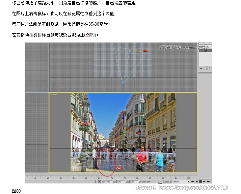Adjust the Z coordinate spinner arrows
Viewport: 241px width, 194px height.
coord(139,182)
